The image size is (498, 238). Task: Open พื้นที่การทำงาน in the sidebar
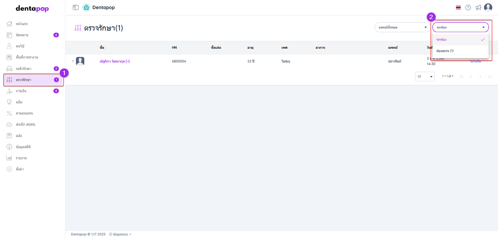[27, 57]
